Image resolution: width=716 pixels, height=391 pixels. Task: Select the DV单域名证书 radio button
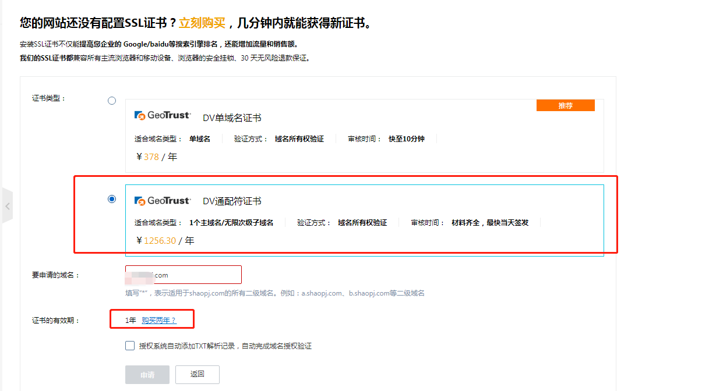112,101
